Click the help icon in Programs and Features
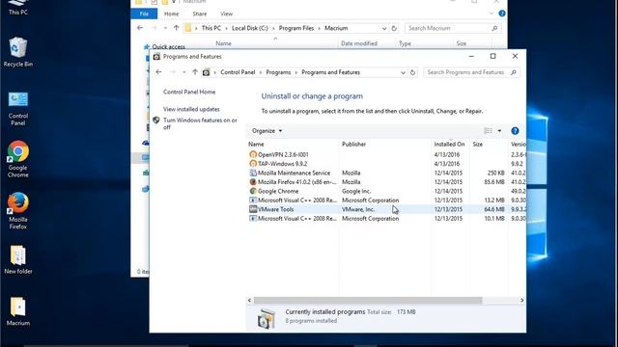 tap(515, 131)
